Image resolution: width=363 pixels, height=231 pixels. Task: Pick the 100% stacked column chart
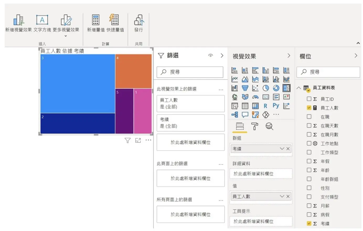pyautogui.click(x=286, y=70)
